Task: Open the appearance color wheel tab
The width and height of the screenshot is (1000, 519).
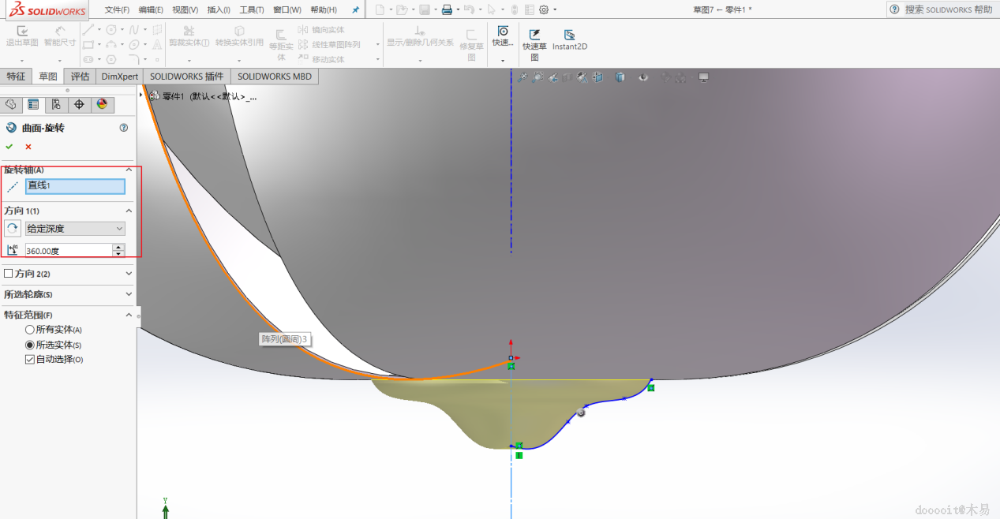Action: [102, 105]
